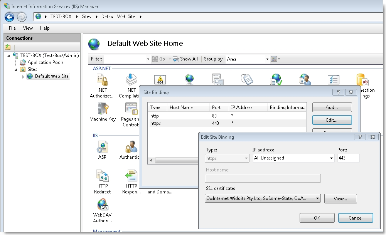Click the Host name input field

coord(263,178)
